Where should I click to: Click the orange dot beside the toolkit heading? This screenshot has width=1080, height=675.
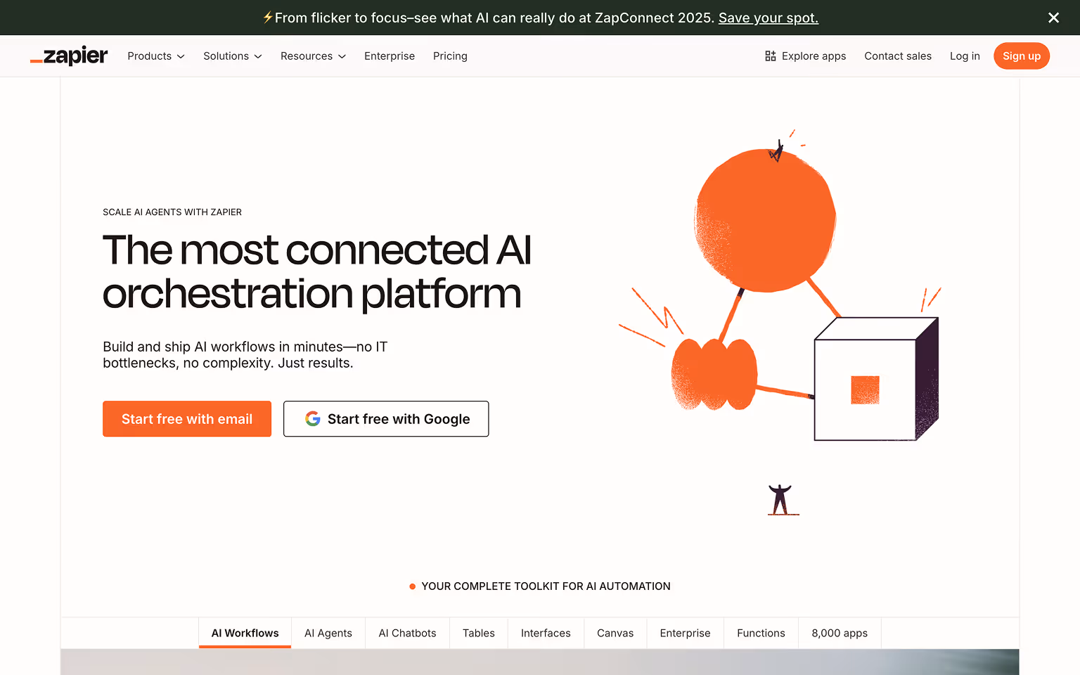click(412, 586)
